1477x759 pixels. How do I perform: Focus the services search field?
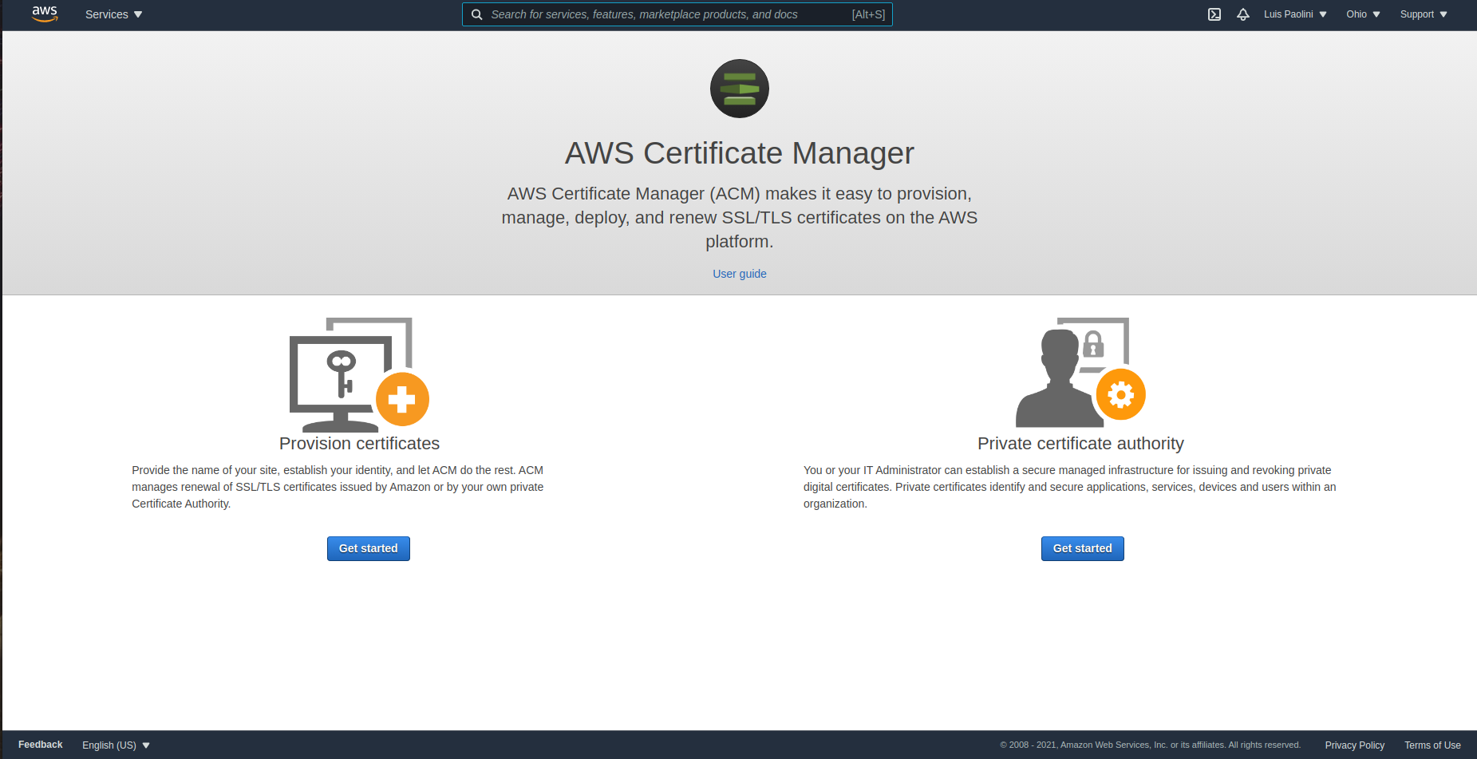677,14
